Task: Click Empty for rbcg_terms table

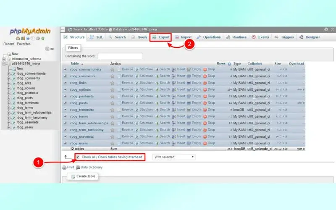Action: point(194,116)
